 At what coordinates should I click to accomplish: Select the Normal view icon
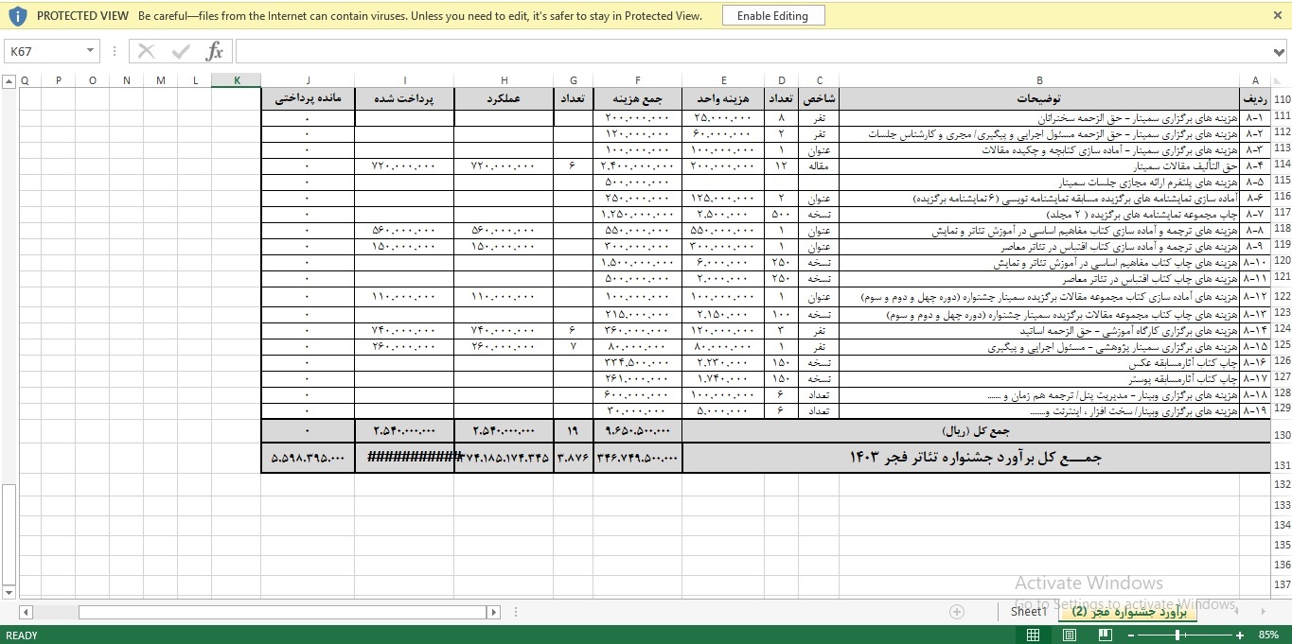(x=1069, y=635)
